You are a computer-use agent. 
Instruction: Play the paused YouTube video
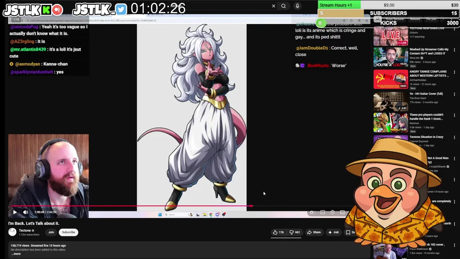pyautogui.click(x=15, y=212)
